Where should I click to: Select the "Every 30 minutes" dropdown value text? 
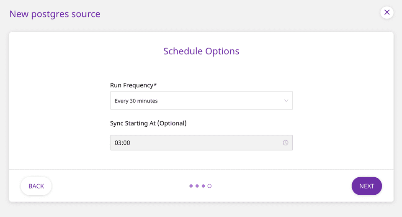point(136,101)
